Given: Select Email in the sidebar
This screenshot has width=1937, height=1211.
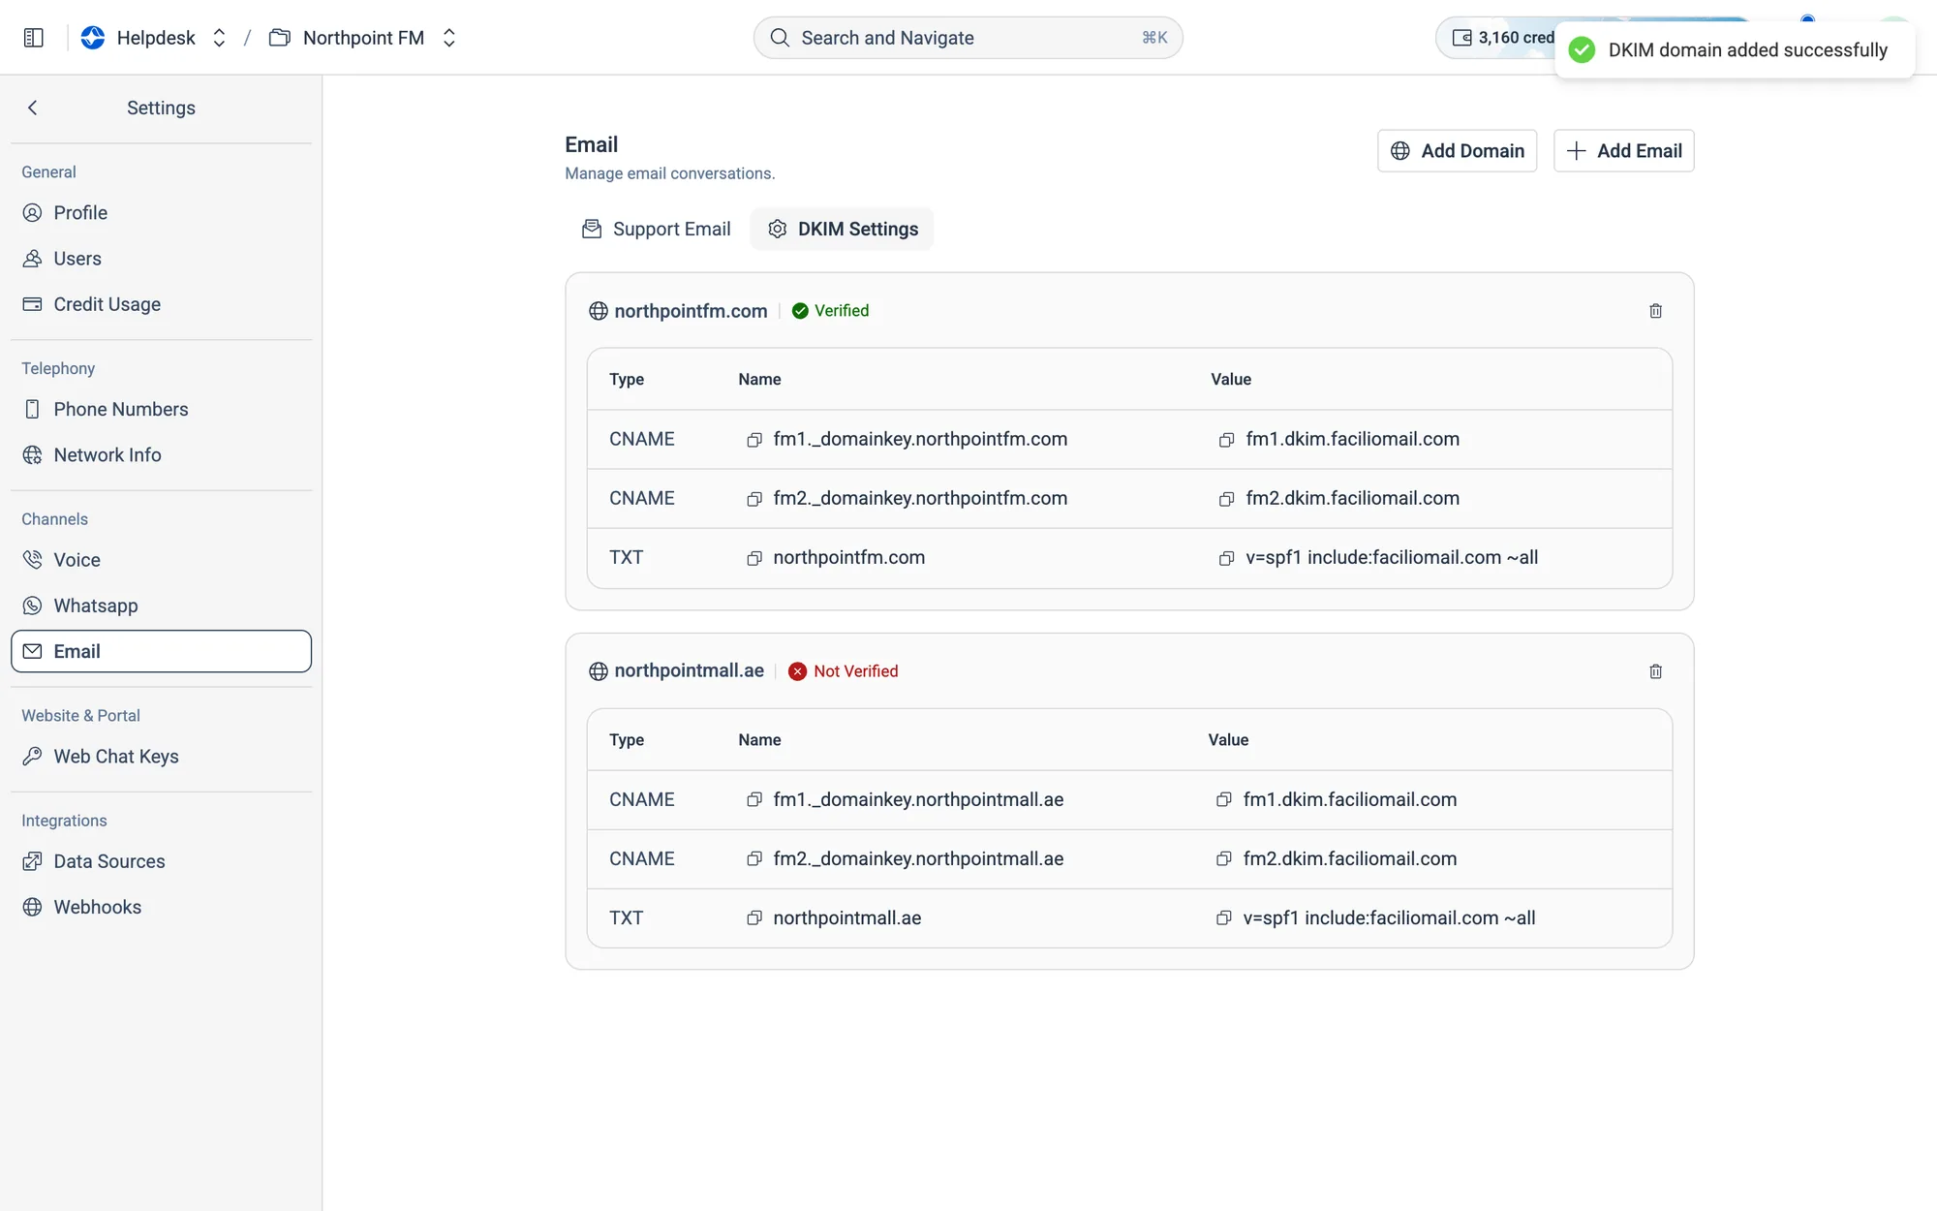Looking at the screenshot, I should 161,651.
